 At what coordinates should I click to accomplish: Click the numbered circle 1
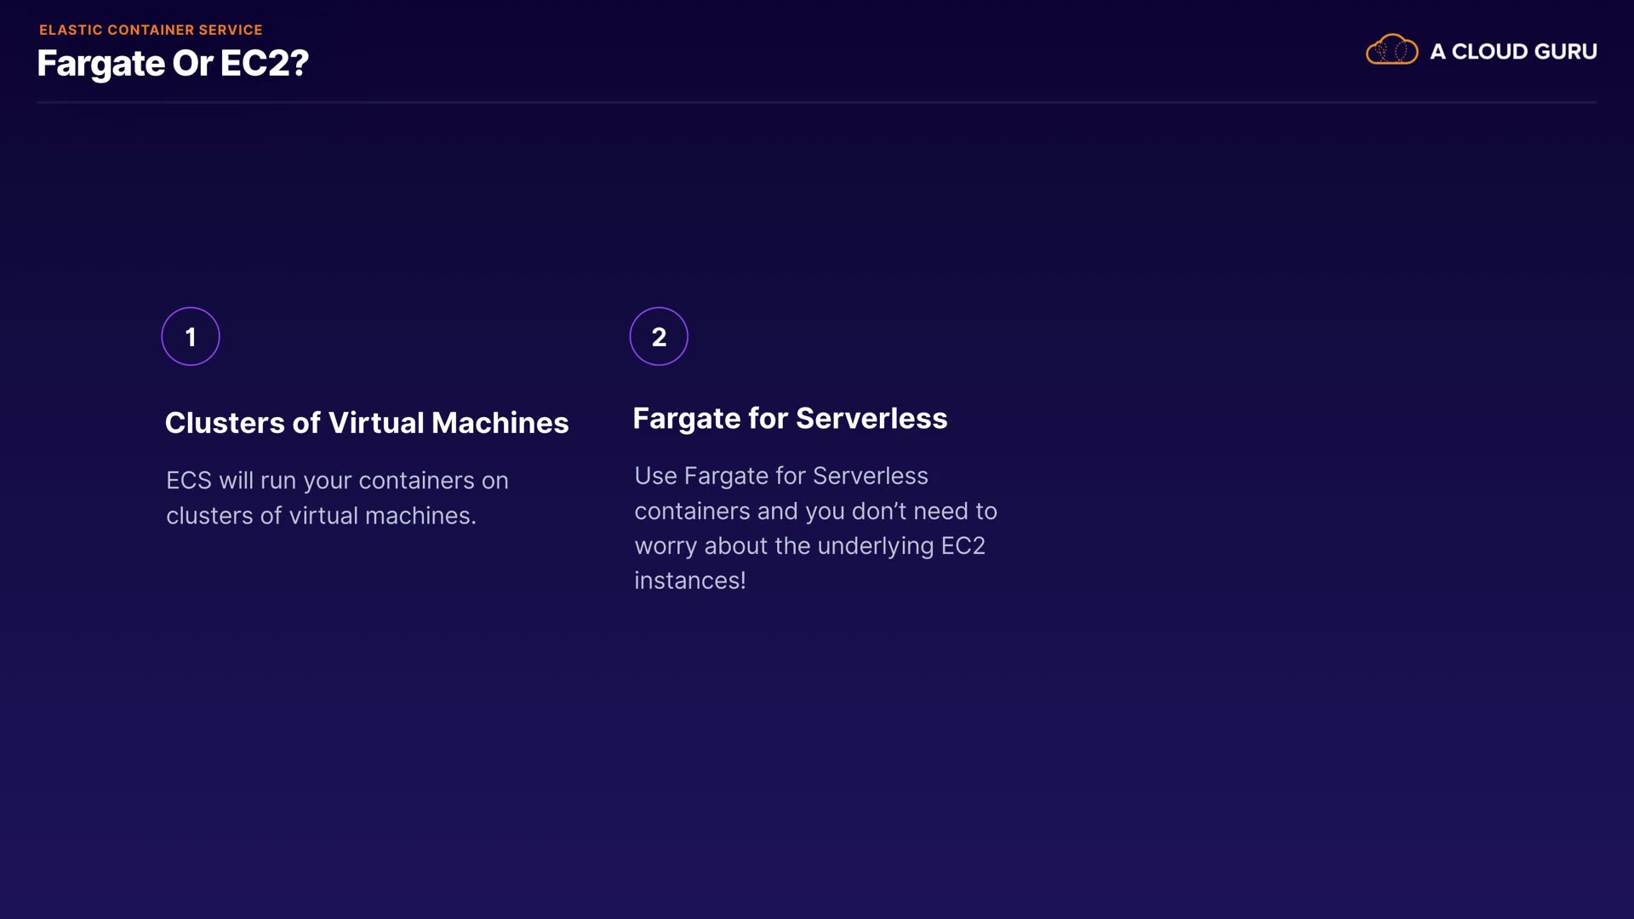click(x=191, y=336)
